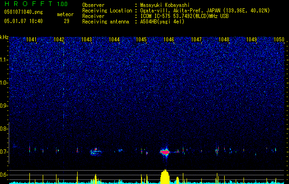Click time axis marker 1049
This screenshot has width=289, height=184.
coord(251,40)
